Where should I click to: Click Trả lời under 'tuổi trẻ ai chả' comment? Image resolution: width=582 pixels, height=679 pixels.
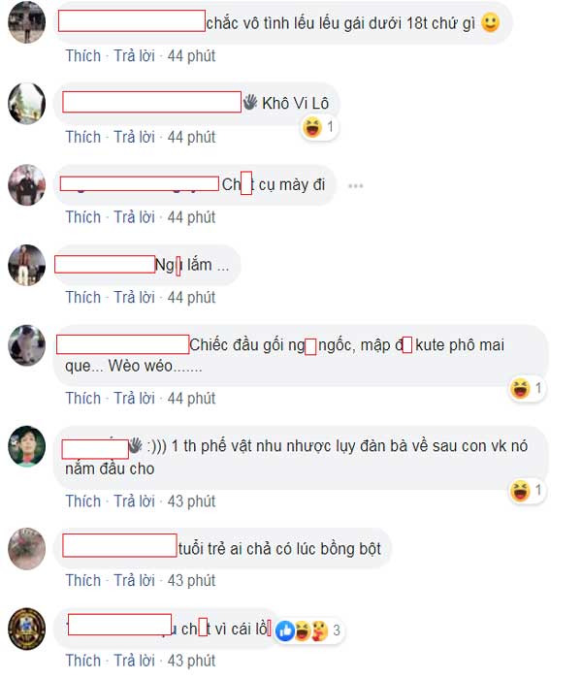click(134, 581)
